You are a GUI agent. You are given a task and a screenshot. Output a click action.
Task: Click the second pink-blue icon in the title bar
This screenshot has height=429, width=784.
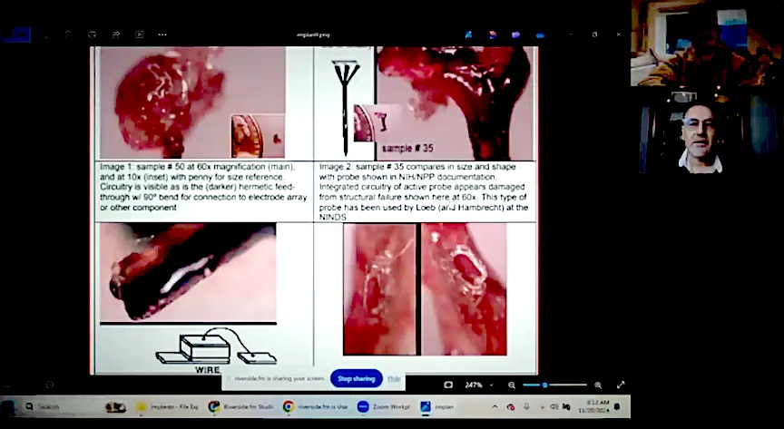tap(493, 35)
